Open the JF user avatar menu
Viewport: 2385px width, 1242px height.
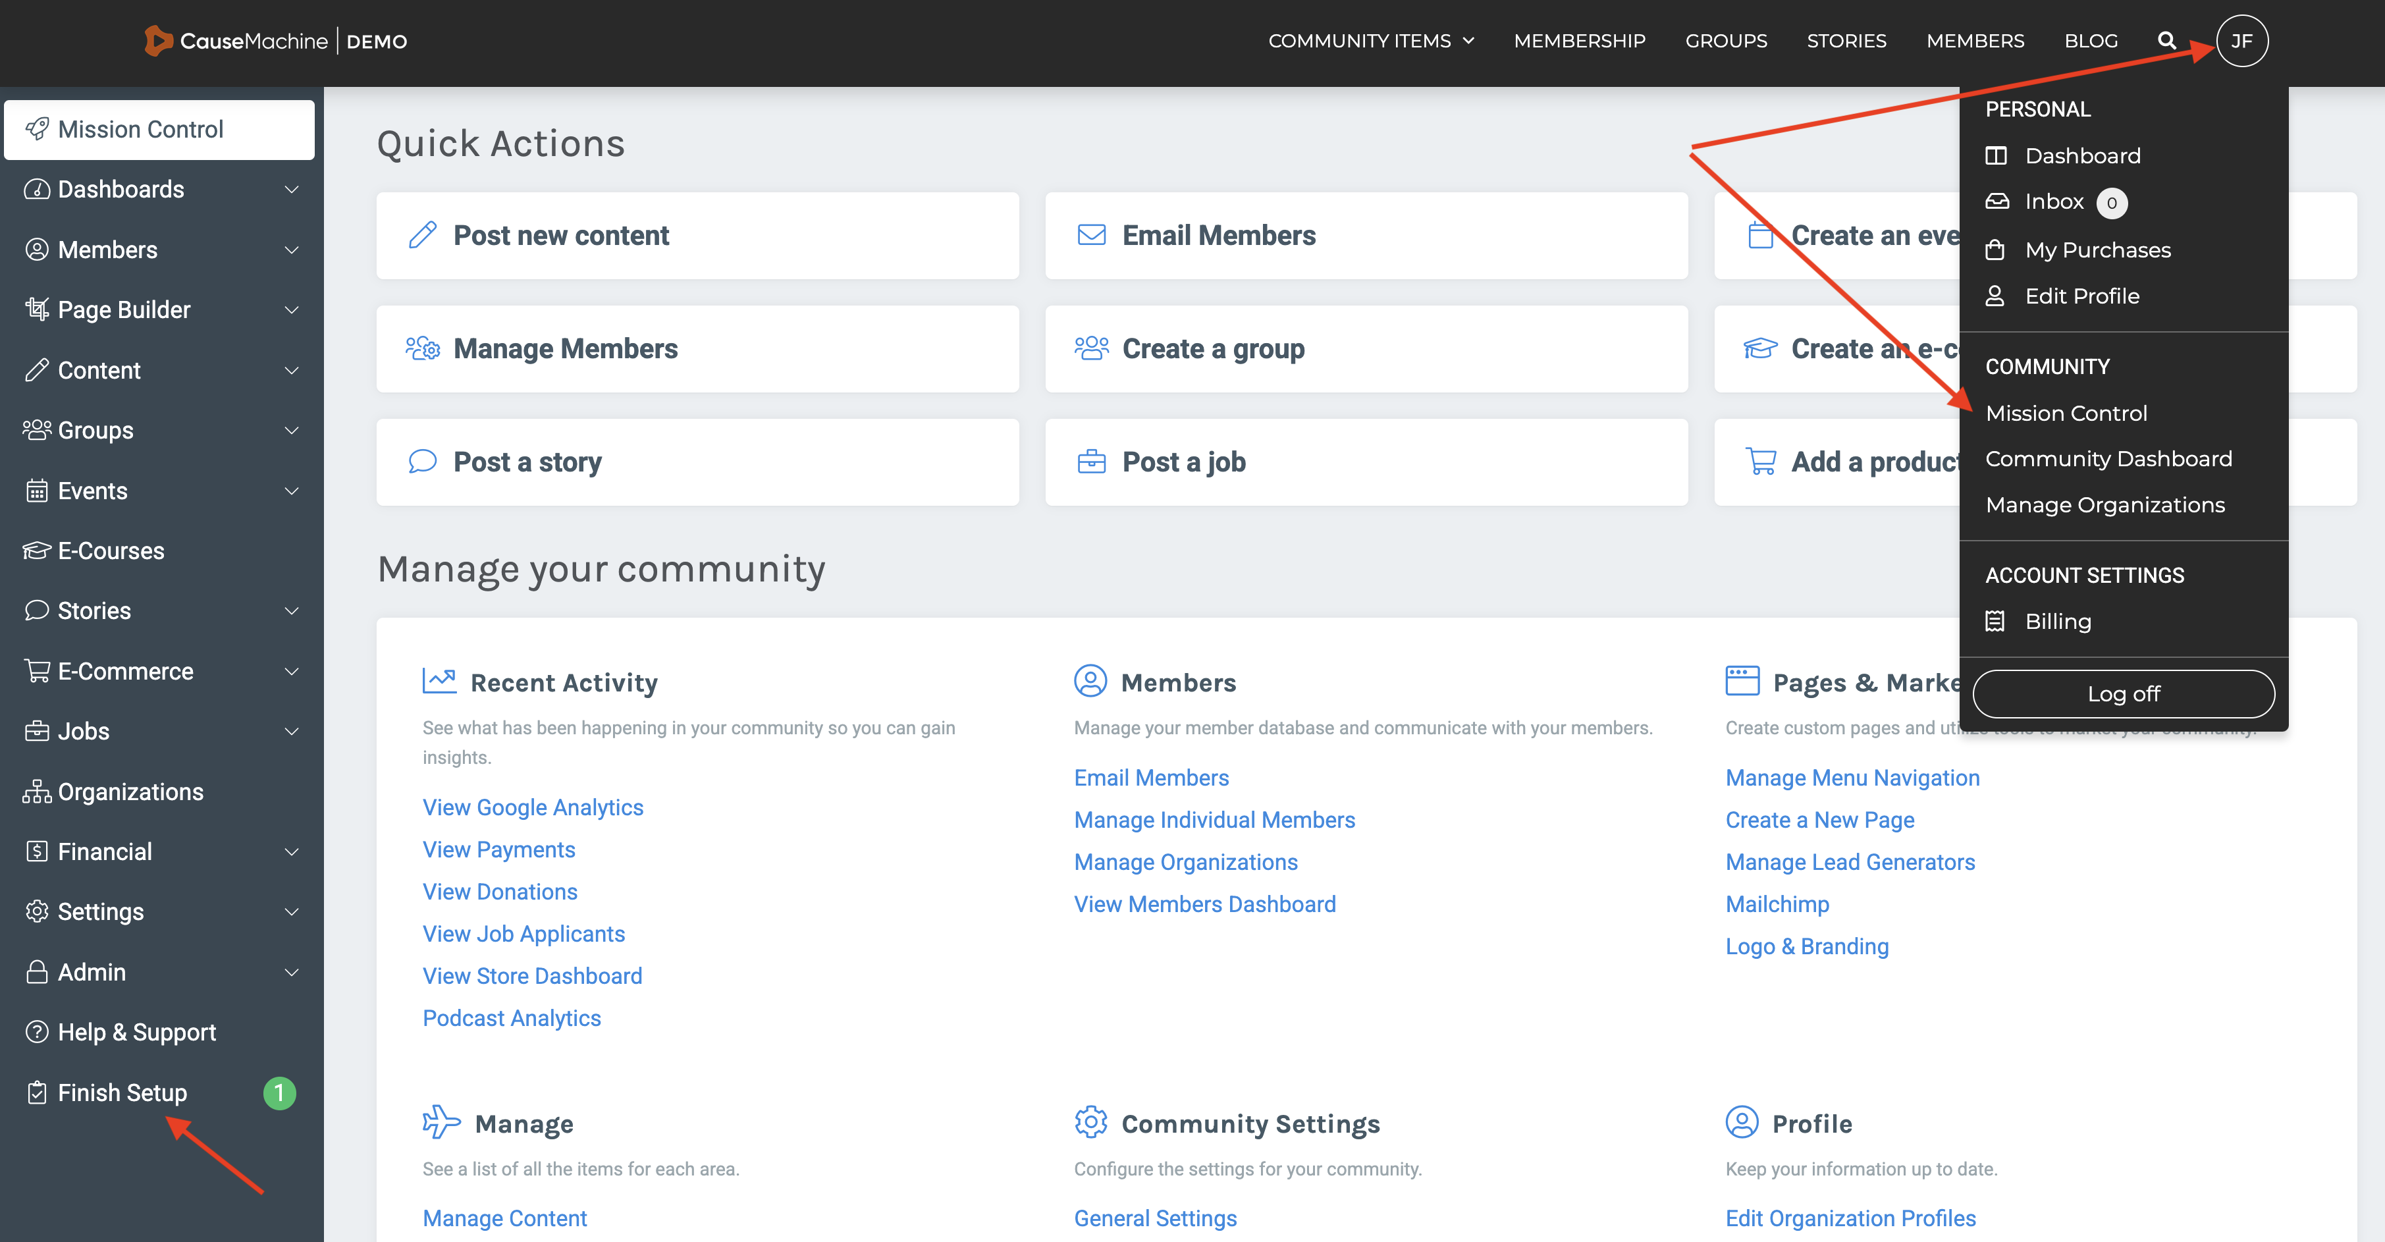click(x=2241, y=41)
